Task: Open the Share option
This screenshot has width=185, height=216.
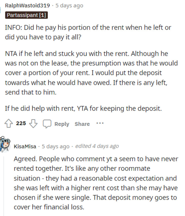Action: [82, 123]
